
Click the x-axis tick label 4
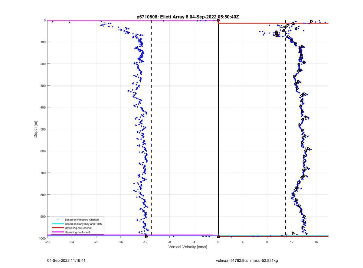[243, 242]
